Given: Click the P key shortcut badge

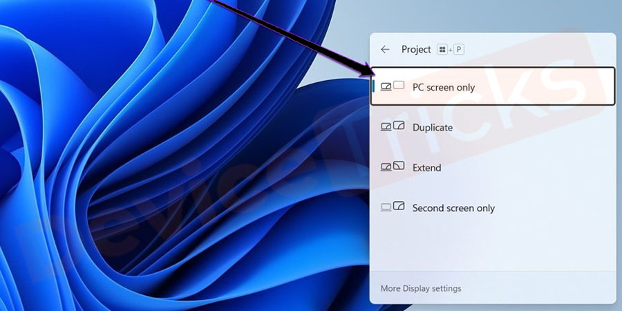Looking at the screenshot, I should (459, 50).
